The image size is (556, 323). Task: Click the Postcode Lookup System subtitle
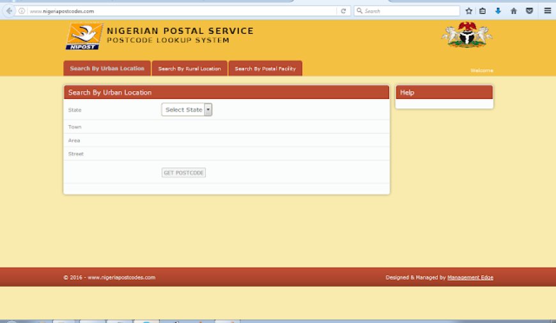pos(168,40)
